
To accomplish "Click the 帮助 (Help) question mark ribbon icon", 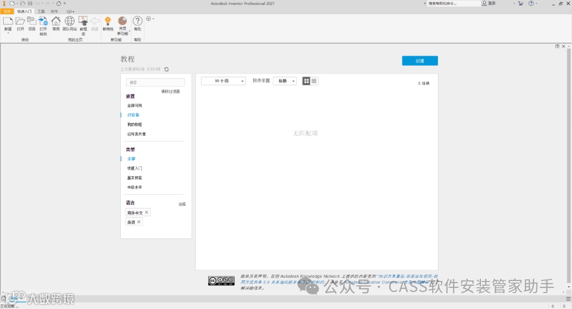I will pyautogui.click(x=138, y=21).
